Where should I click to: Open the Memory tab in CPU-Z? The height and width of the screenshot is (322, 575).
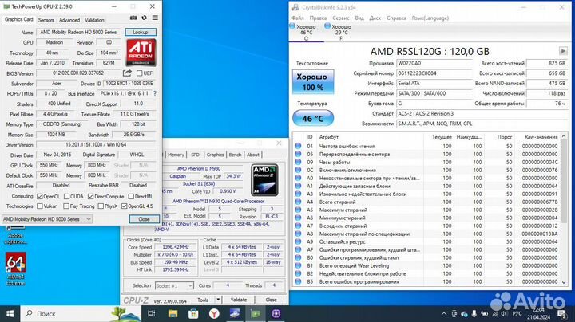tap(176, 155)
